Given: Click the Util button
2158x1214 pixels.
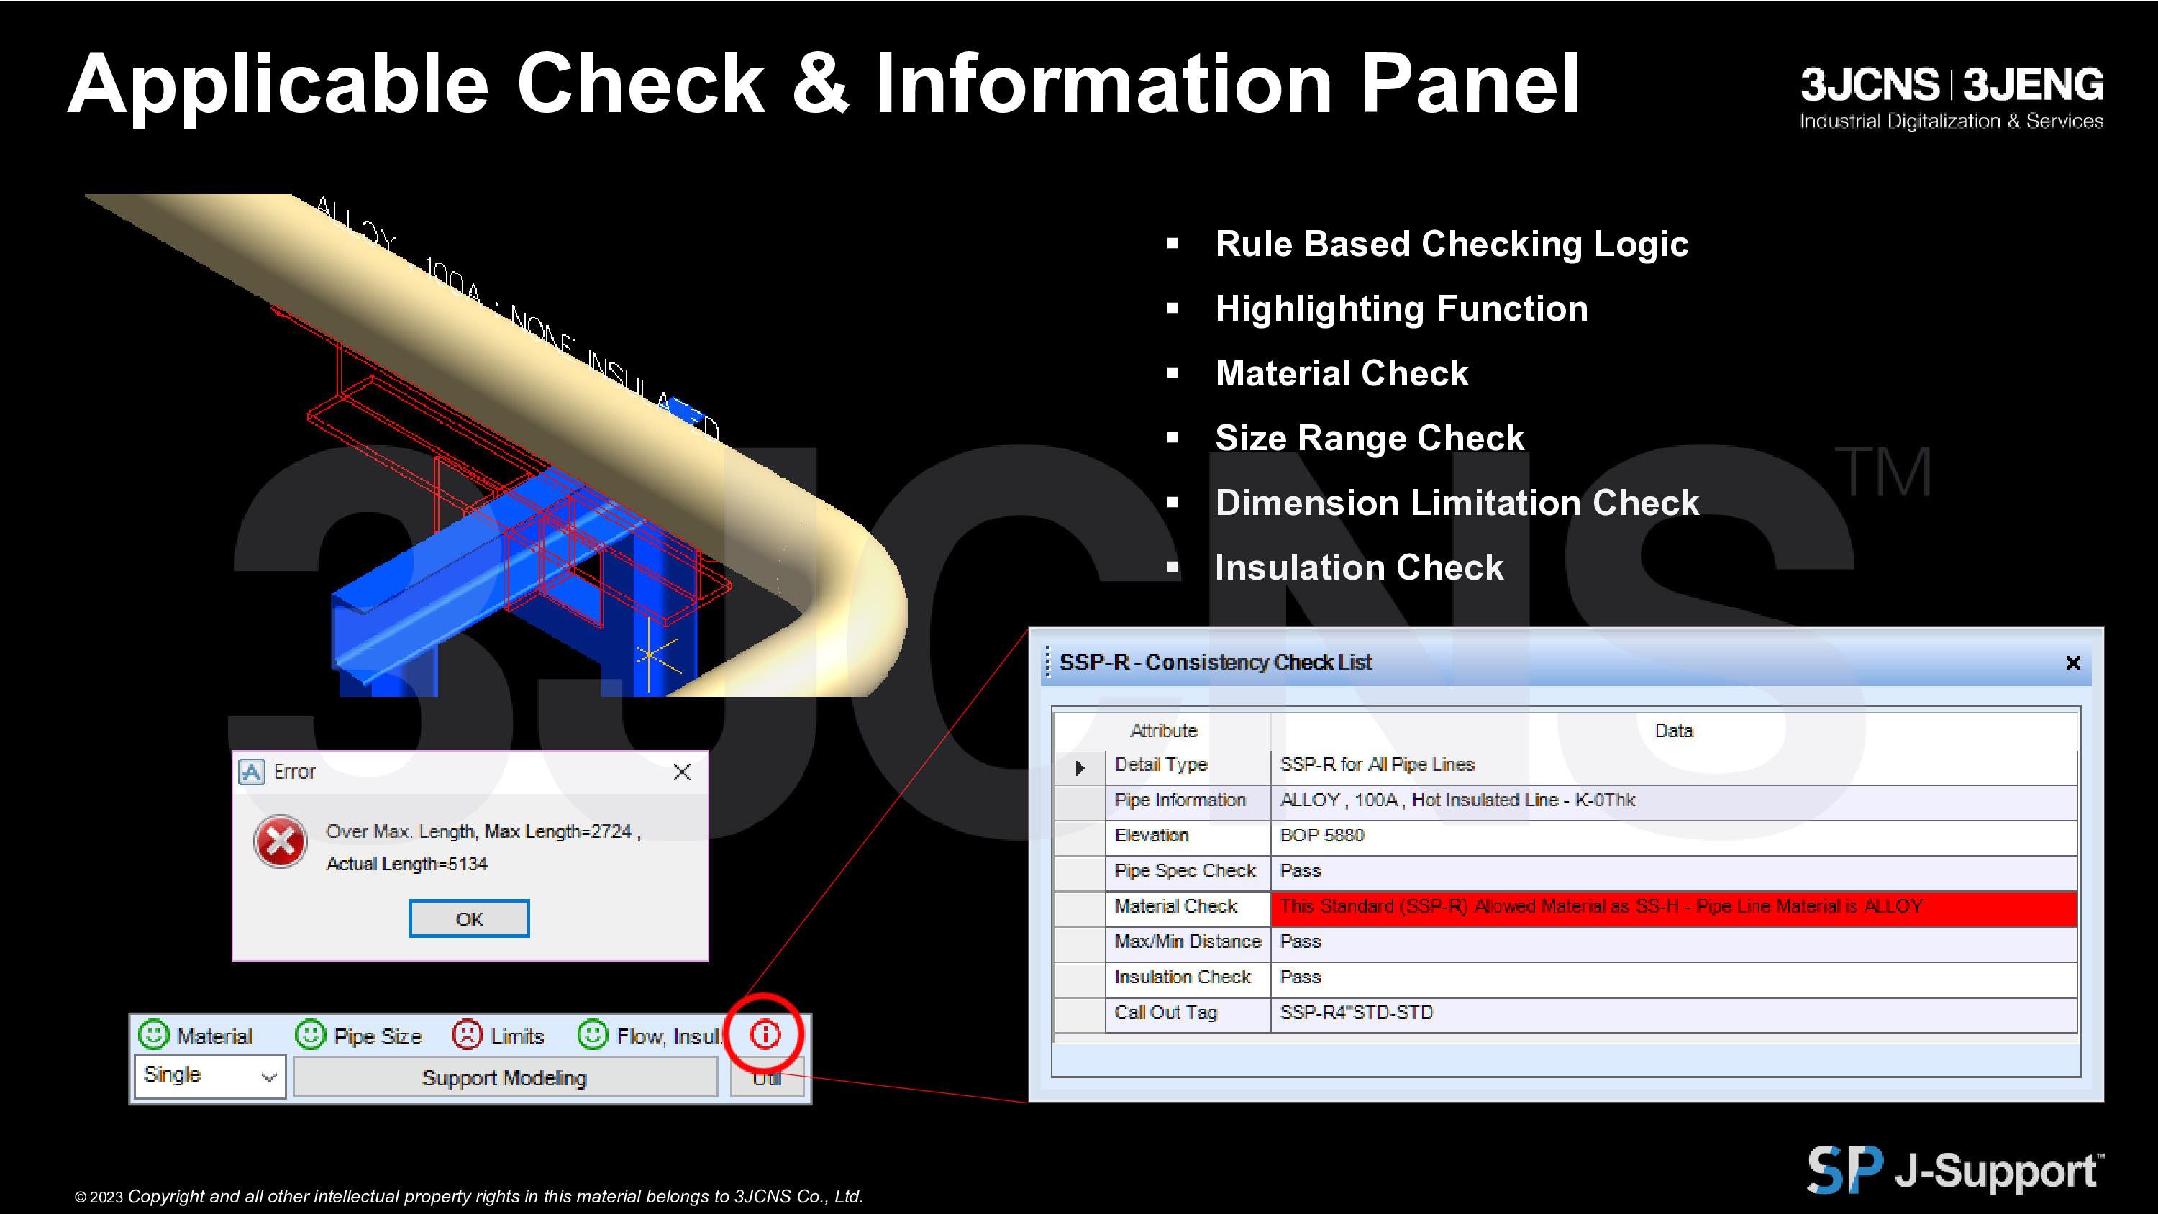Looking at the screenshot, I should 768,1078.
